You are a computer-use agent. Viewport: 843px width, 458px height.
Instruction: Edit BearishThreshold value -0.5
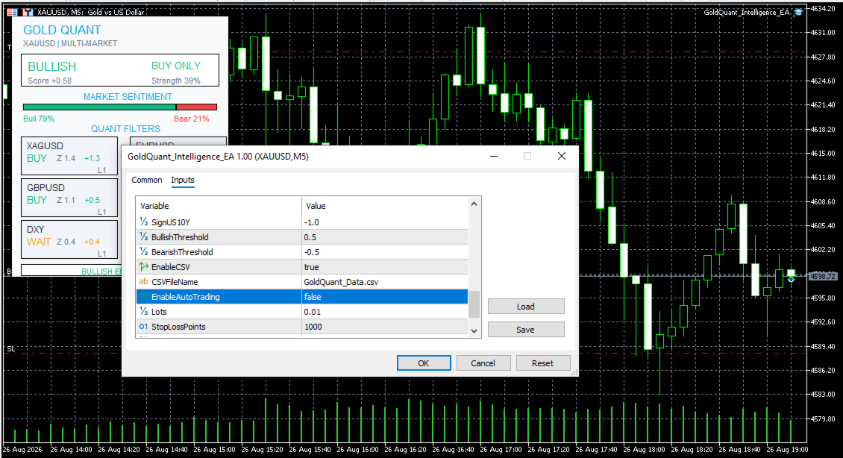(x=384, y=252)
